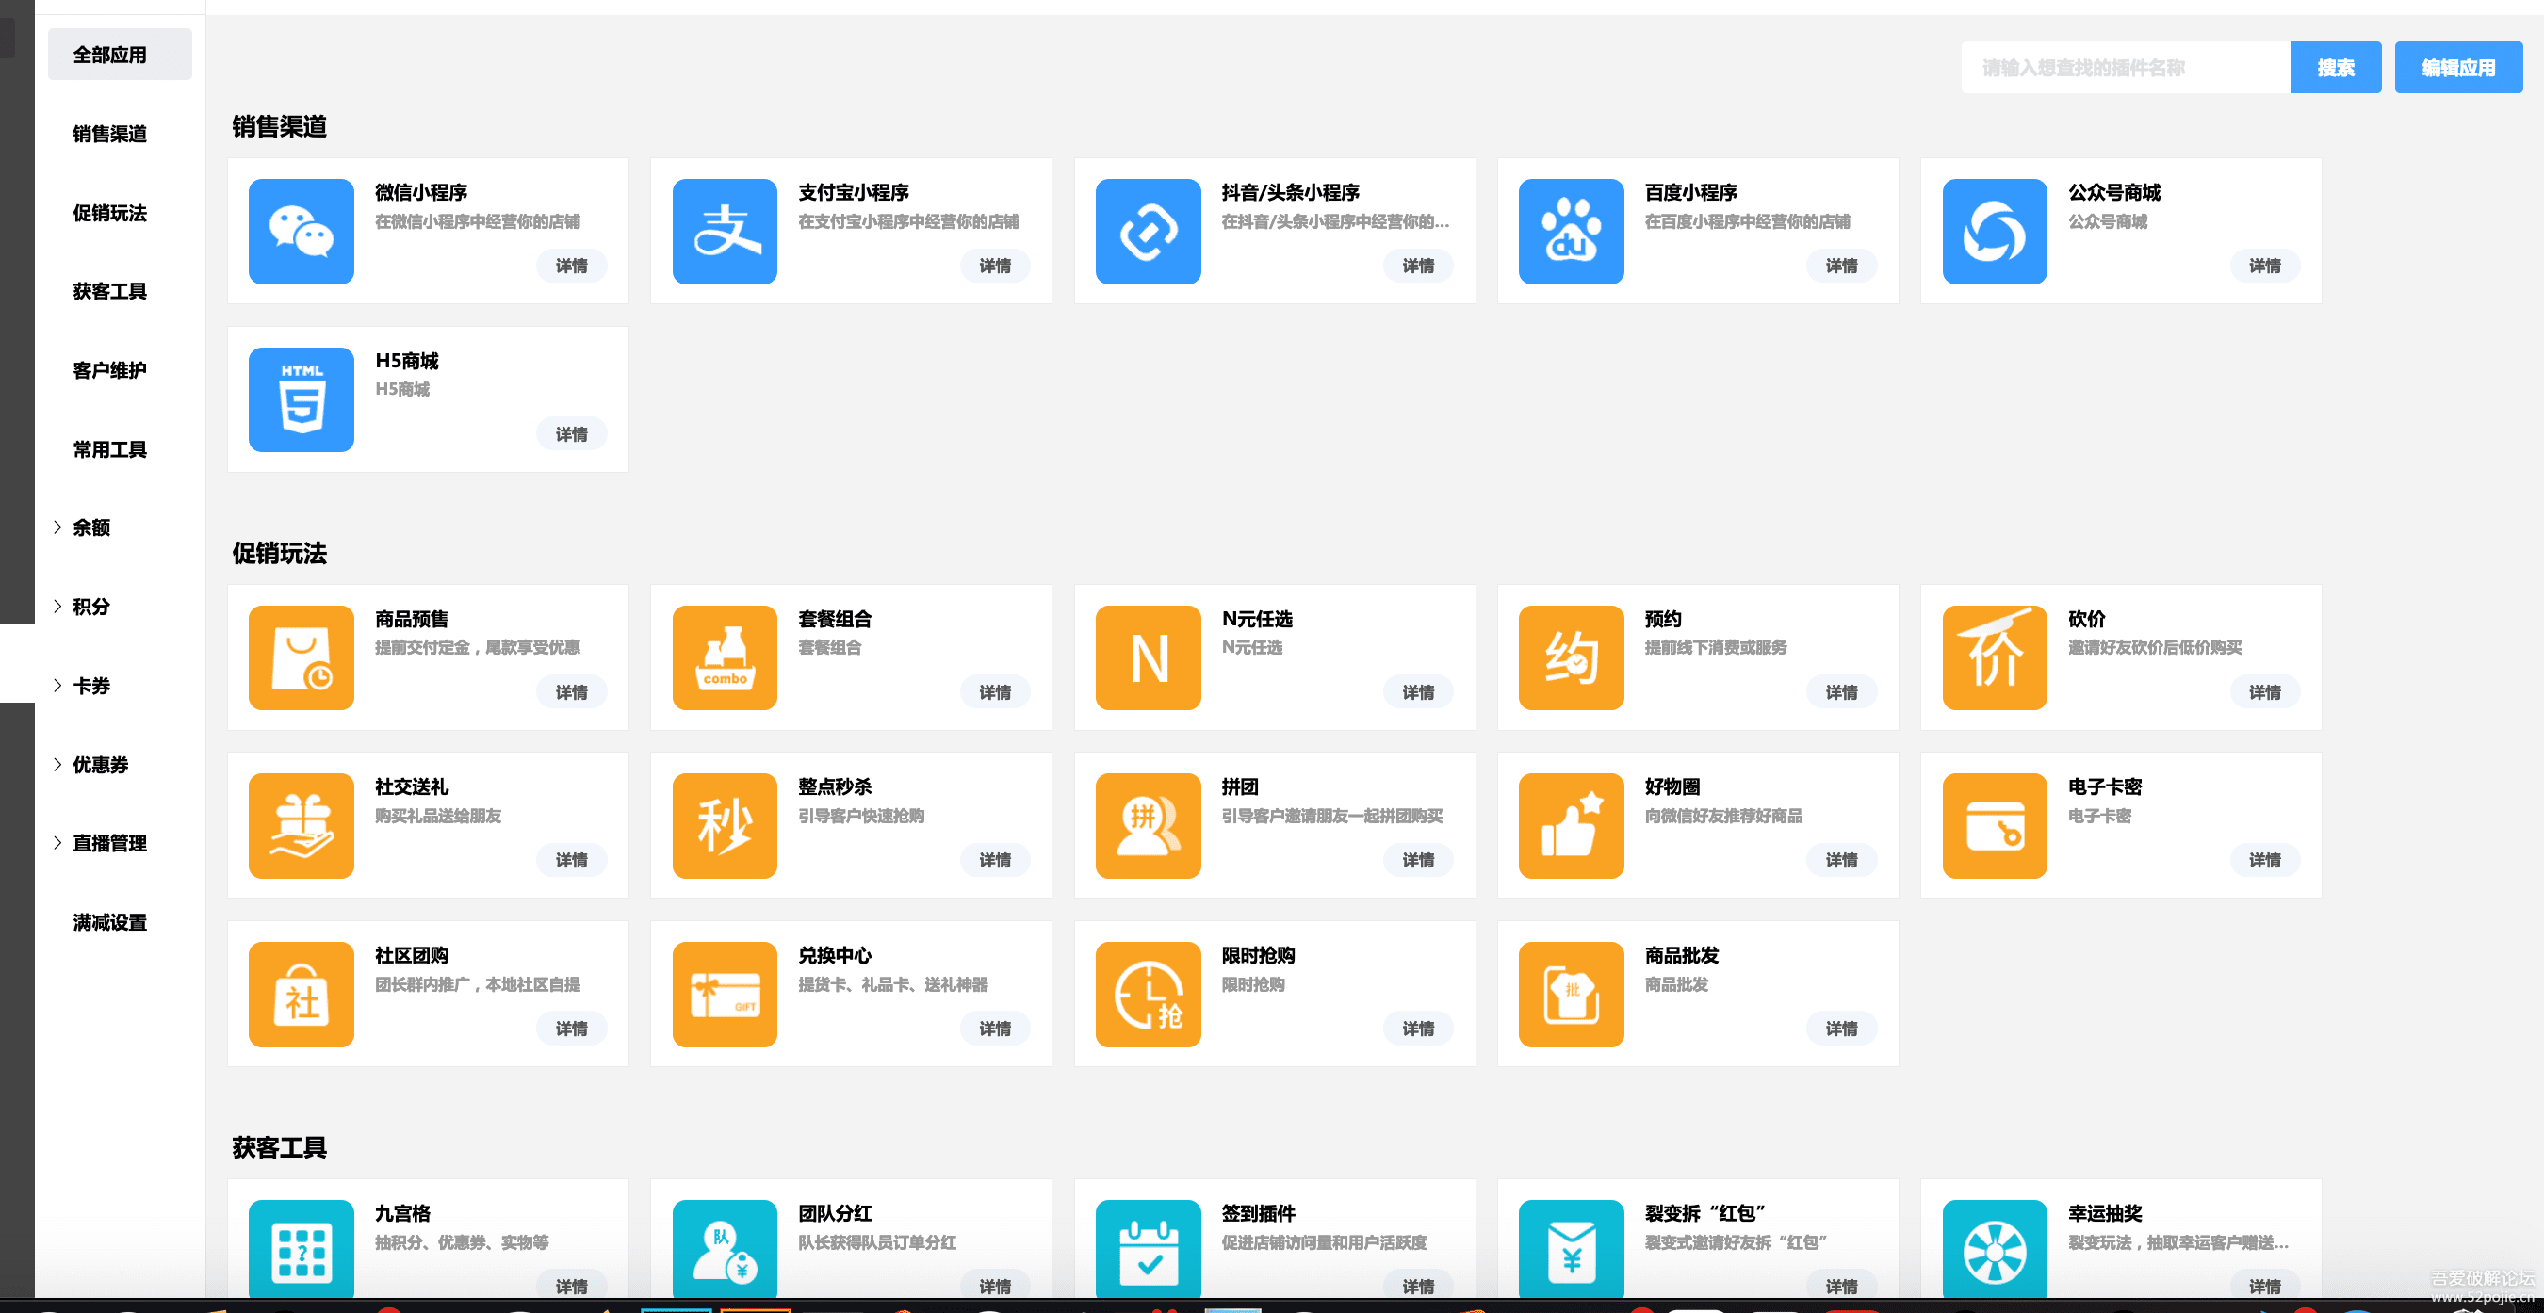Switch to 促销玩法 in the sidebar
The width and height of the screenshot is (2544, 1313).
pyautogui.click(x=109, y=212)
